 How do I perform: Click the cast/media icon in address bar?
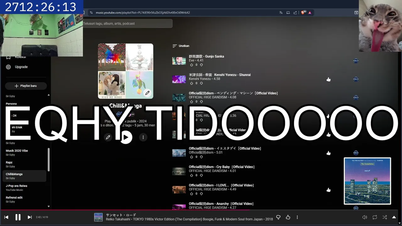tap(288, 13)
